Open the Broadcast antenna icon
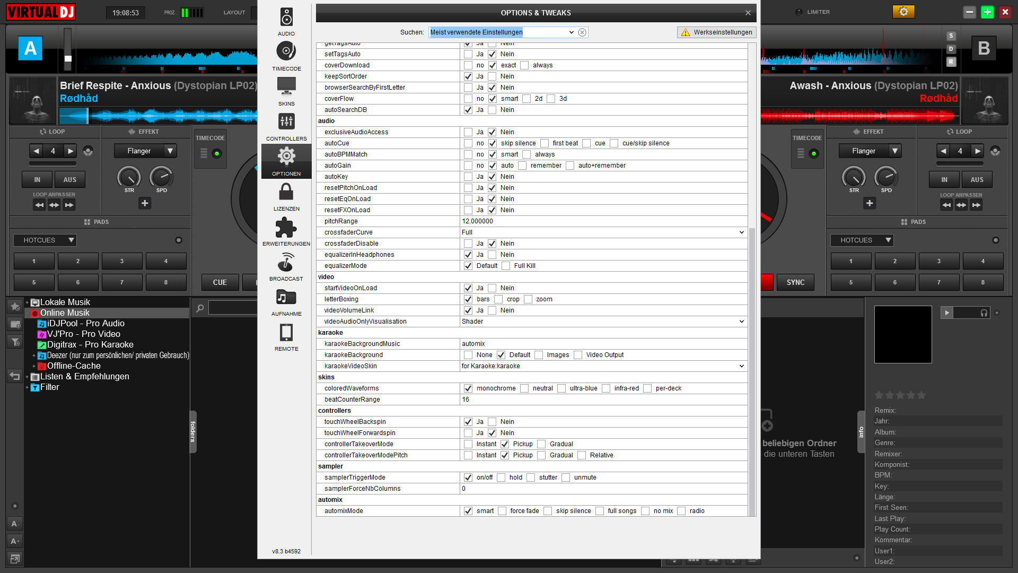1018x573 pixels. [286, 263]
